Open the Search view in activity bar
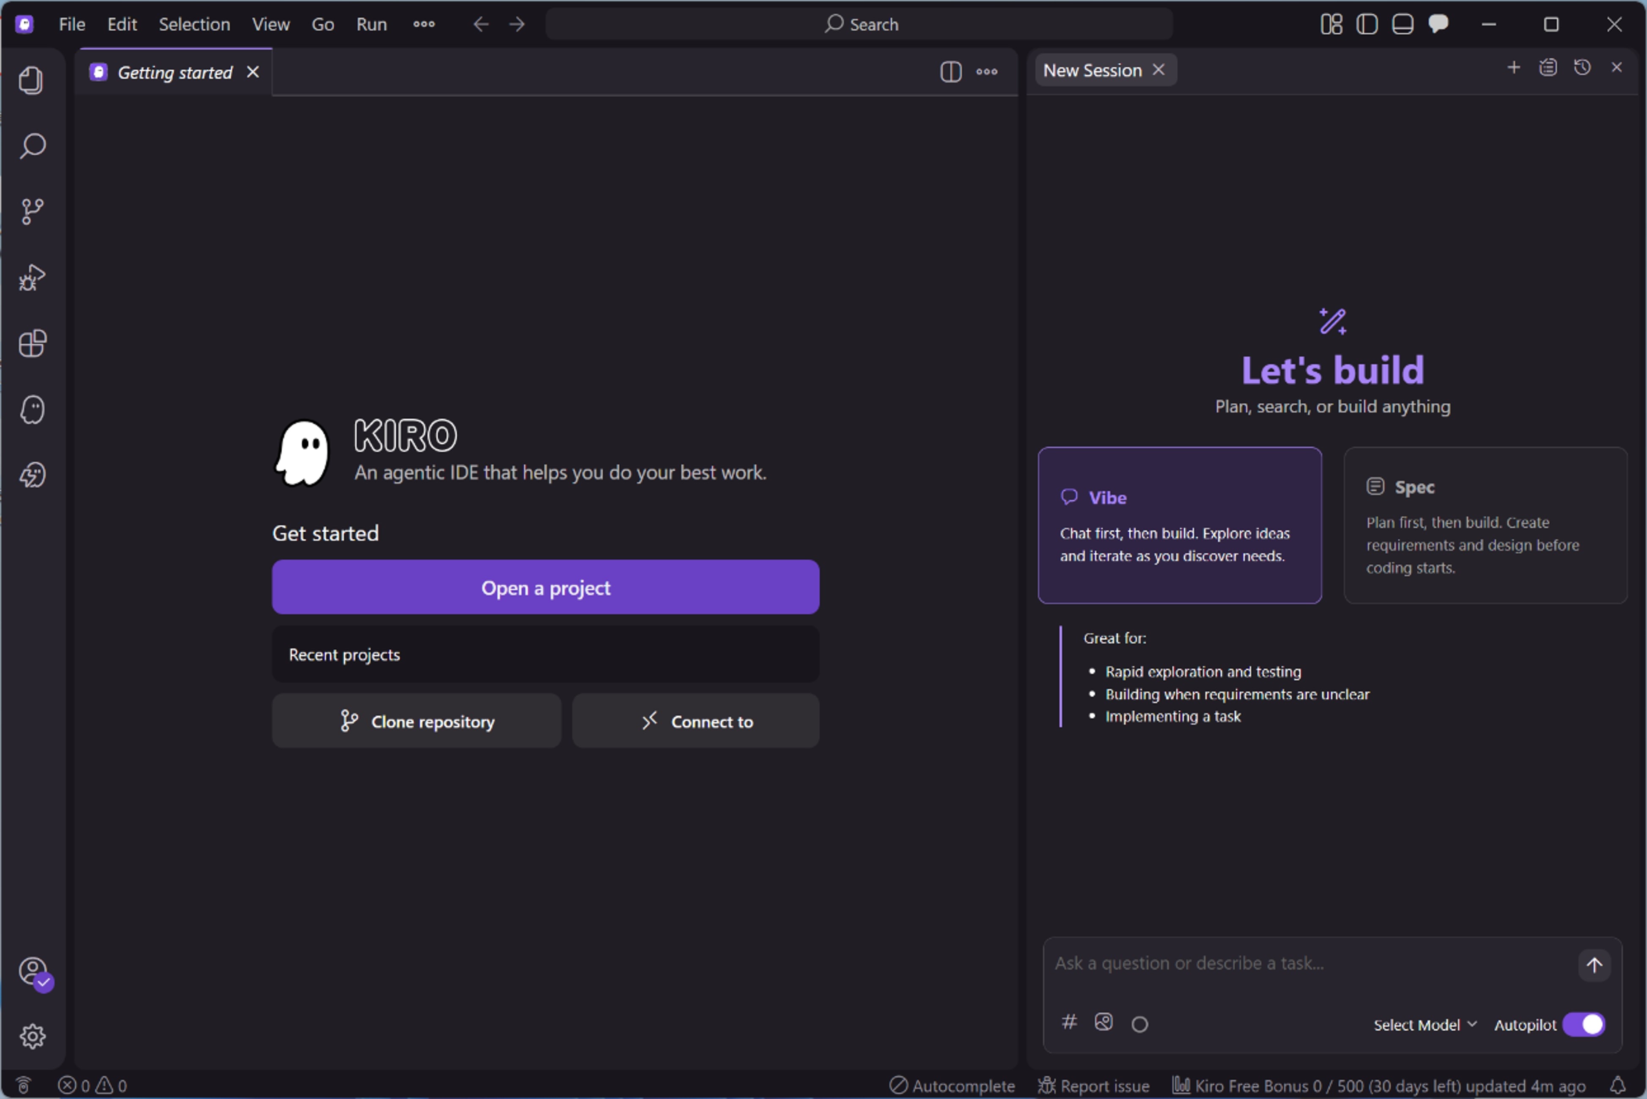The height and width of the screenshot is (1099, 1647). tap(32, 146)
